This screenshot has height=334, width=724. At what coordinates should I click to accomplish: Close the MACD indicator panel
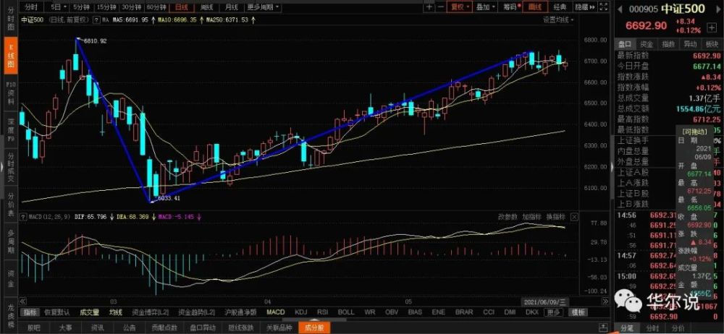click(x=574, y=216)
